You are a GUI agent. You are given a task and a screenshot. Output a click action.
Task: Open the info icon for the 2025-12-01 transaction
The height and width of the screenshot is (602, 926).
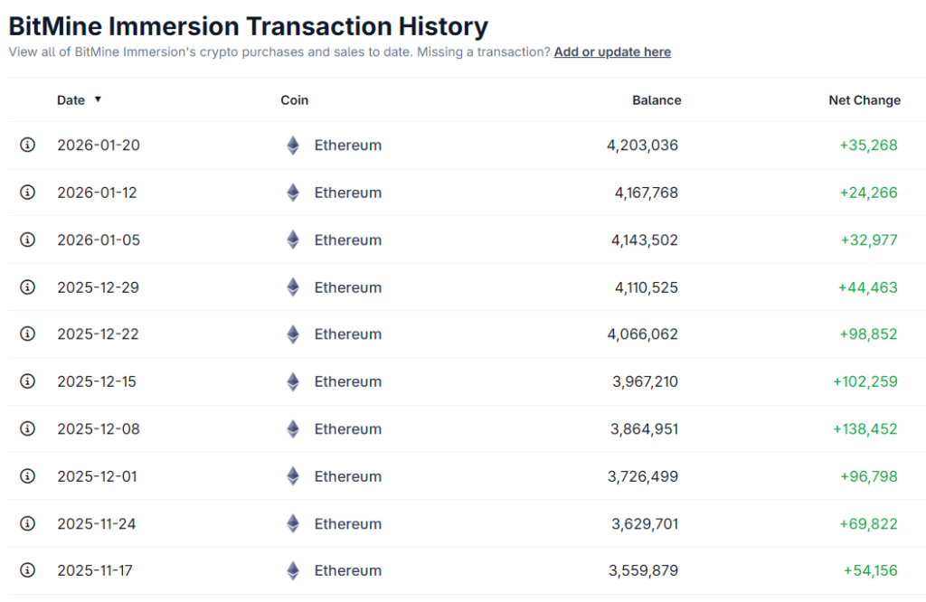(27, 475)
